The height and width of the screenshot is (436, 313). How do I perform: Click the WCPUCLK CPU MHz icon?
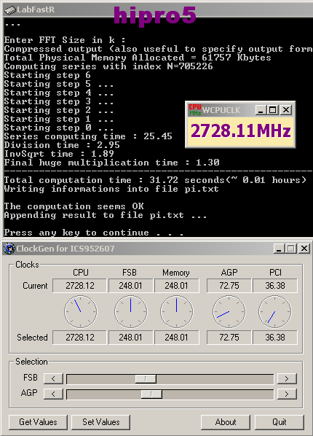(x=195, y=110)
